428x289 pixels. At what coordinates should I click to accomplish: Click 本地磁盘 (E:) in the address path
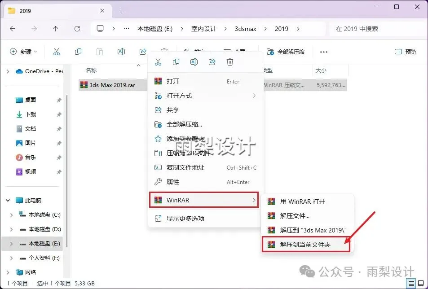(x=155, y=29)
